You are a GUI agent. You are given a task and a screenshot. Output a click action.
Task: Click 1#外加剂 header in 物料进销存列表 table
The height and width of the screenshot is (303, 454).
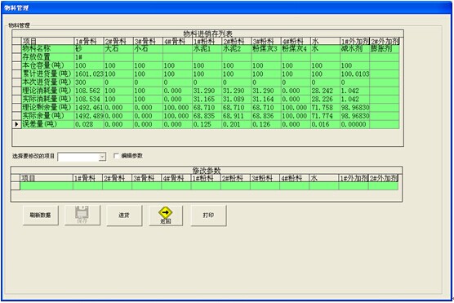coord(355,41)
